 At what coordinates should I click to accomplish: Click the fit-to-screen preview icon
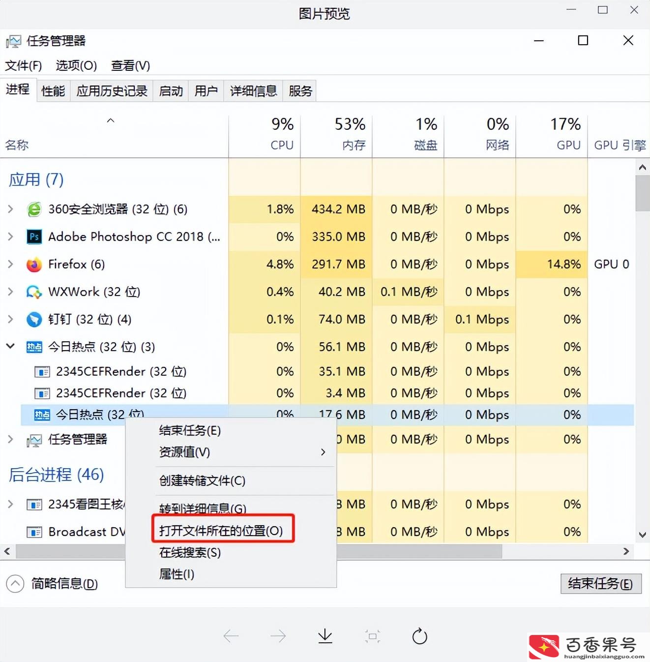point(373,636)
